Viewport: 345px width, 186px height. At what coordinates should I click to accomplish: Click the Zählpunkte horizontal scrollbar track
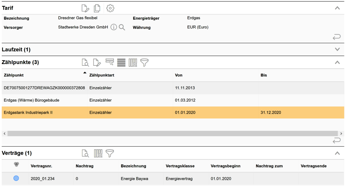pyautogui.click(x=172, y=133)
